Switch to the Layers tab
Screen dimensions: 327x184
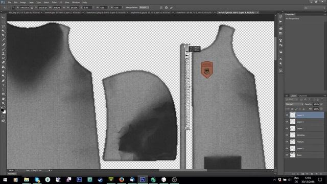click(x=293, y=96)
